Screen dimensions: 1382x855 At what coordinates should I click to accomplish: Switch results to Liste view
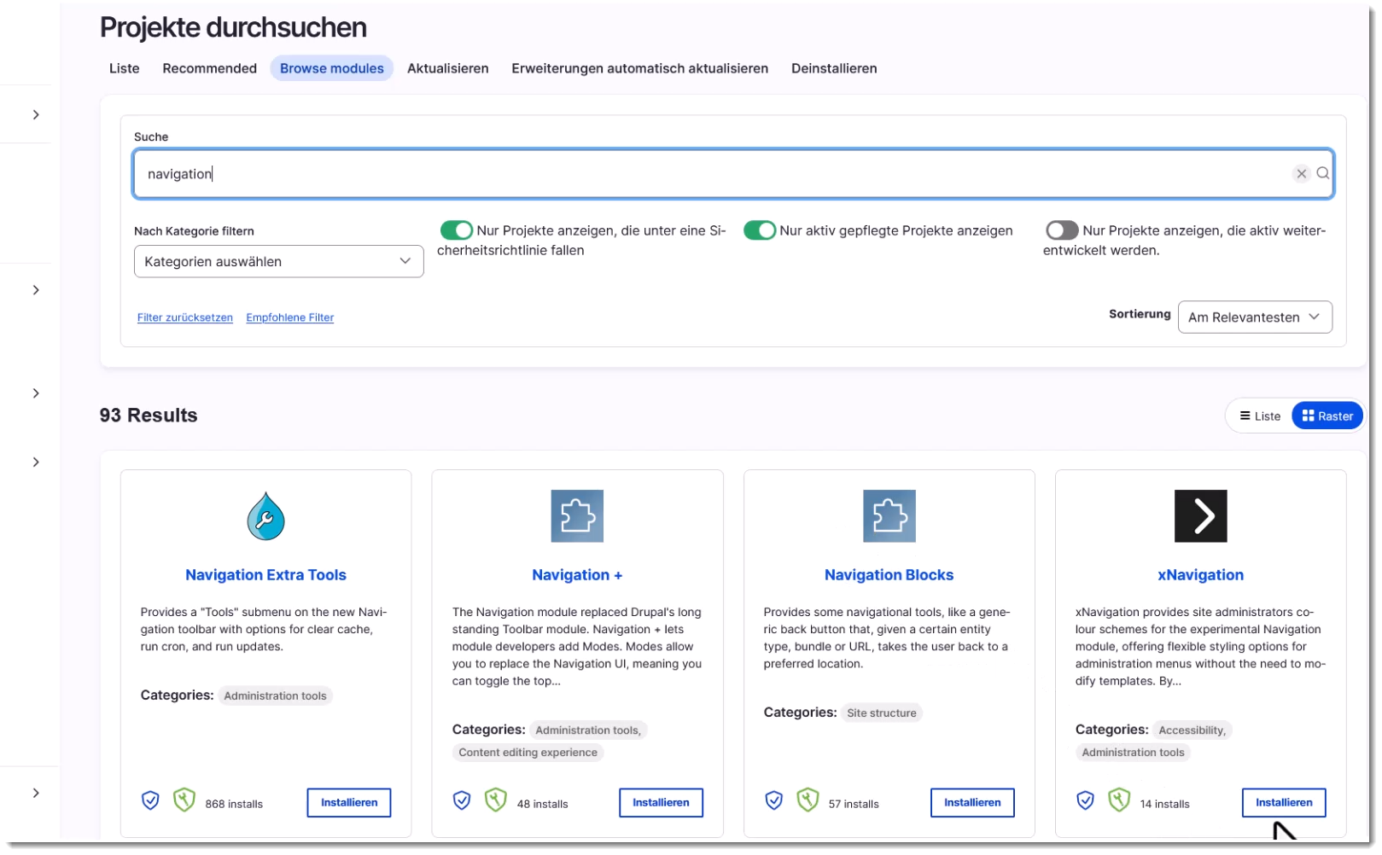[1260, 416]
